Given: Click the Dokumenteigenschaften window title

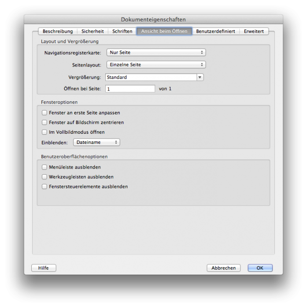Looking at the screenshot, I should pos(153,19).
